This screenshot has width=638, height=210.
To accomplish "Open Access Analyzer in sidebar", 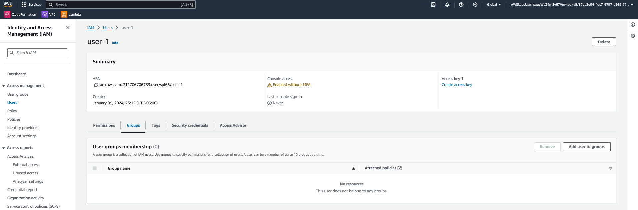I will [21, 156].
